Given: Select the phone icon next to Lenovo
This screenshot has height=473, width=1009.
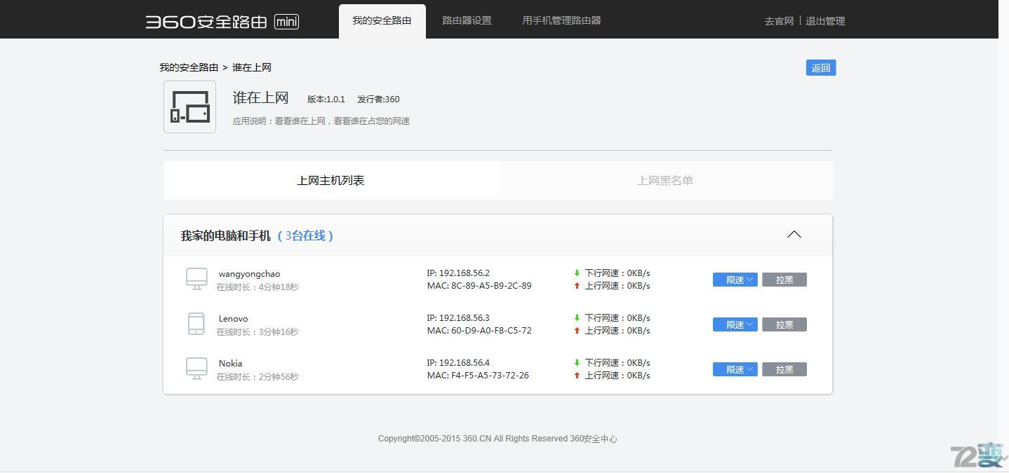Looking at the screenshot, I should click(x=196, y=324).
